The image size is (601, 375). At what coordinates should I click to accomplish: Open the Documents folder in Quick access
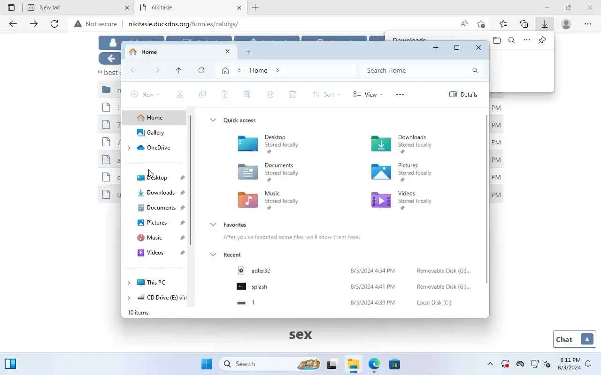pyautogui.click(x=268, y=172)
